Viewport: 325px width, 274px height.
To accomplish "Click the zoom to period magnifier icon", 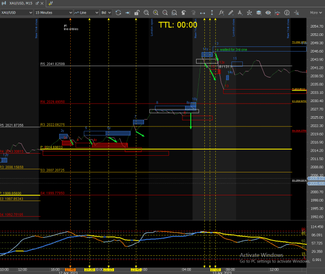I will click(146, 13).
